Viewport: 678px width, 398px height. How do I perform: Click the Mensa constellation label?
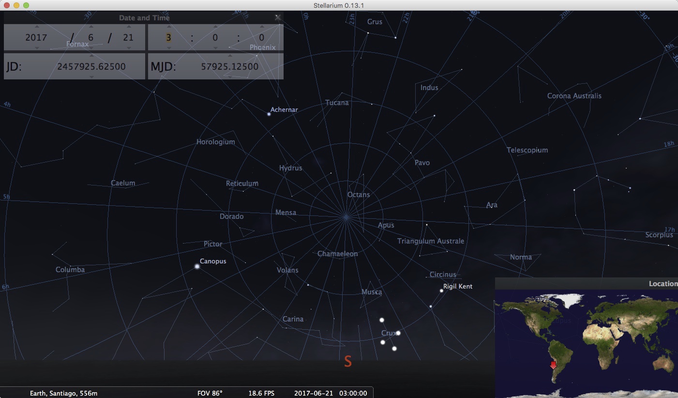(x=286, y=213)
